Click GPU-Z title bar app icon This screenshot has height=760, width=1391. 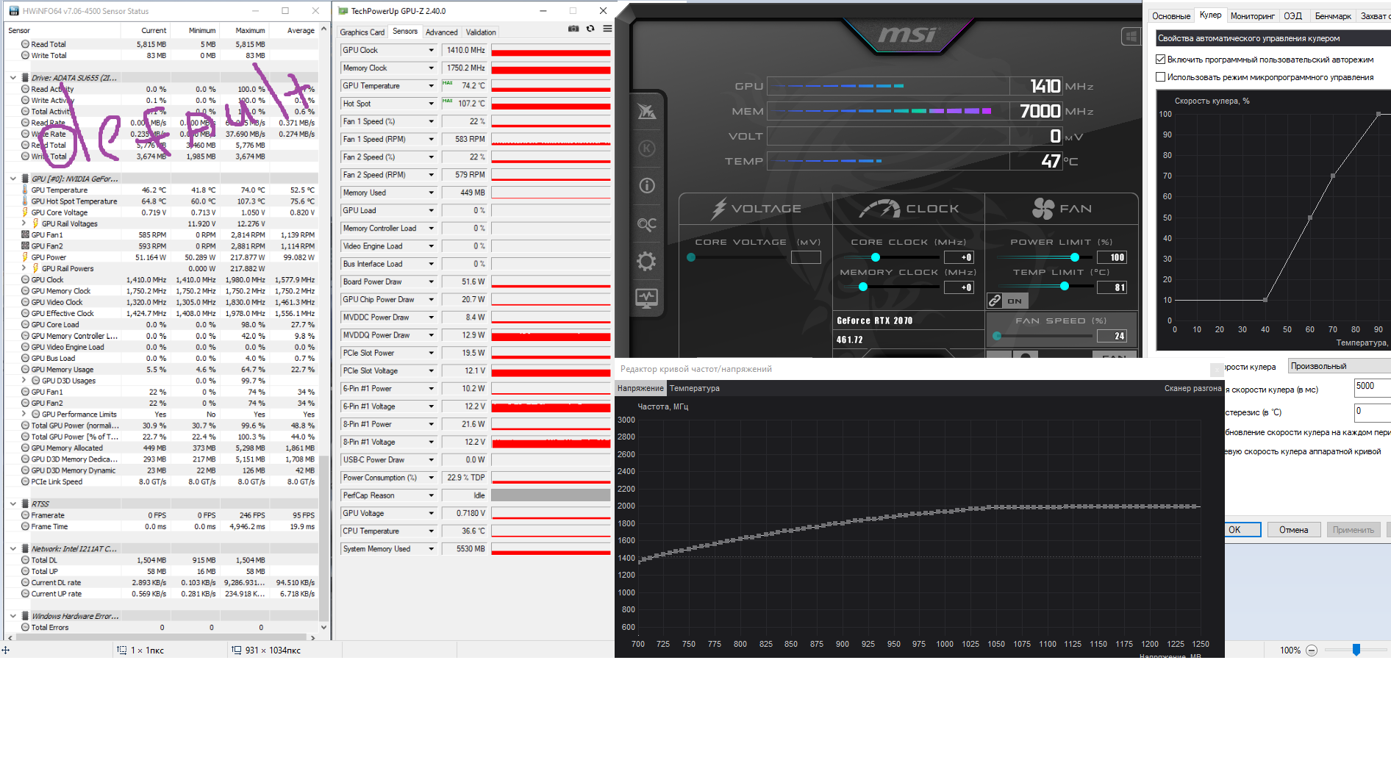tap(343, 11)
